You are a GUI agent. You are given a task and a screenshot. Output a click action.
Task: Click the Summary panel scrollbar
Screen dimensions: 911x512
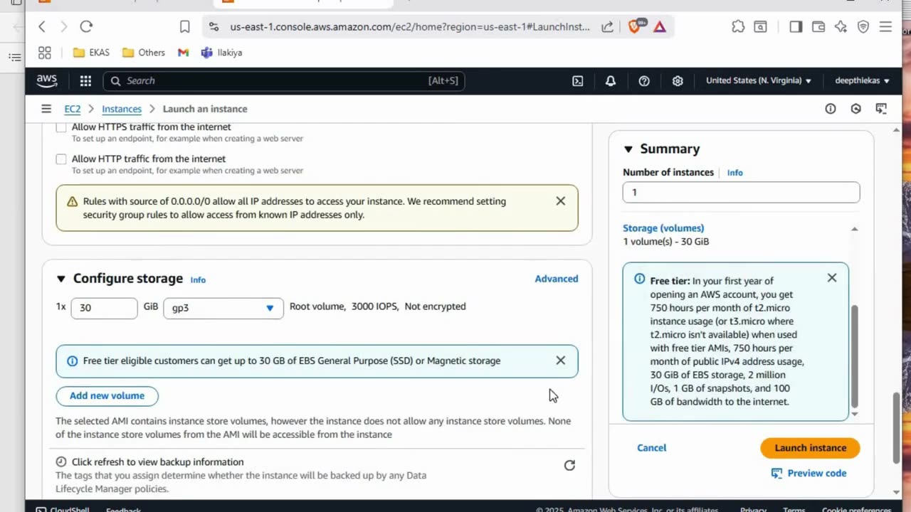click(x=855, y=356)
